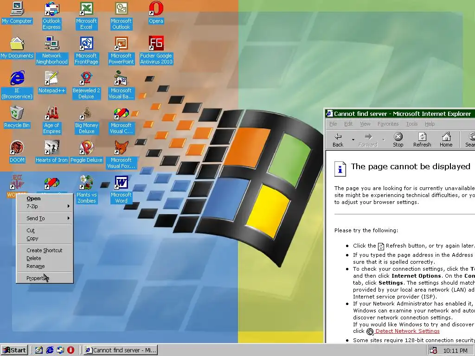Select the IE (Browservice) desktop icon
This screenshot has height=356, width=475.
[17, 85]
